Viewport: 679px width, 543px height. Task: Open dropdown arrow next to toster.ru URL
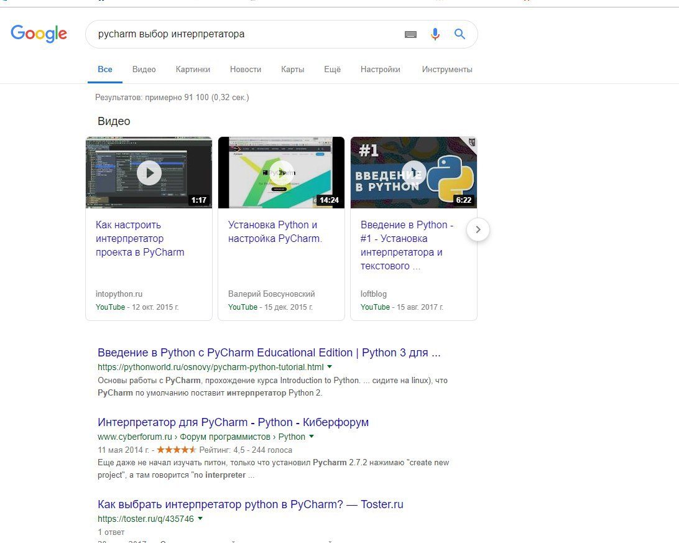[200, 518]
